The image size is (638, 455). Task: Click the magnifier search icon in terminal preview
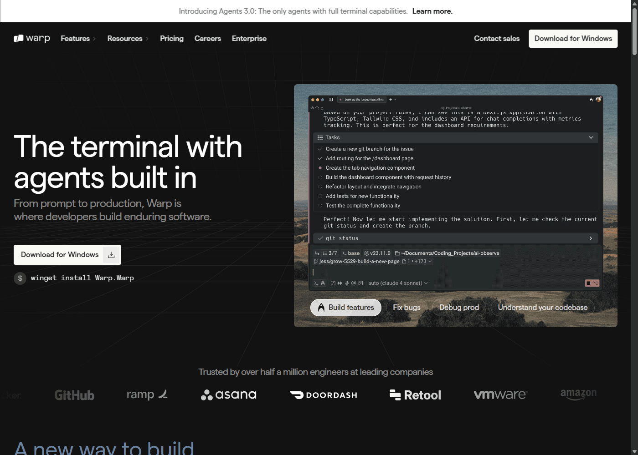(x=317, y=108)
